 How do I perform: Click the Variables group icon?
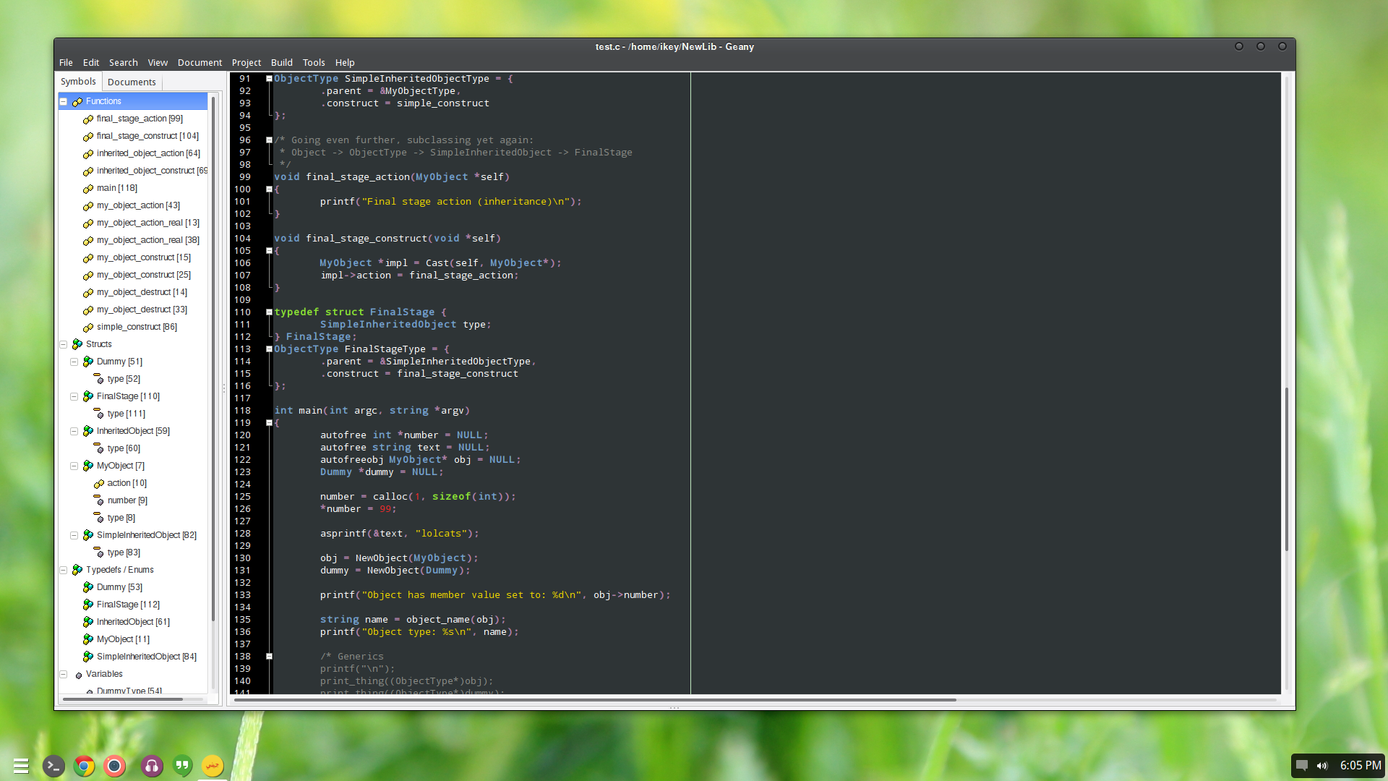(78, 675)
